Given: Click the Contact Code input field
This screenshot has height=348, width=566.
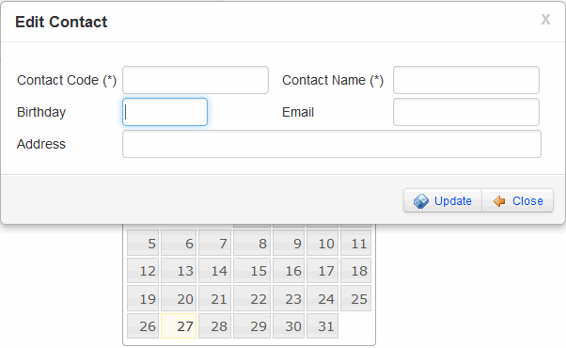Looking at the screenshot, I should tap(196, 80).
